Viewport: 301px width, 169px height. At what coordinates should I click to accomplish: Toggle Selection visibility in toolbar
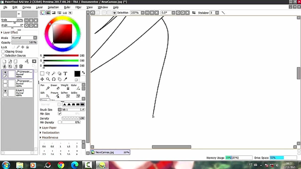coord(114,13)
